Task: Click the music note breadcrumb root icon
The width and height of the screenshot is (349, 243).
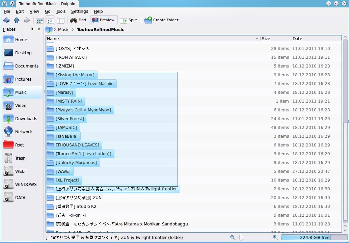Action: (x=49, y=30)
